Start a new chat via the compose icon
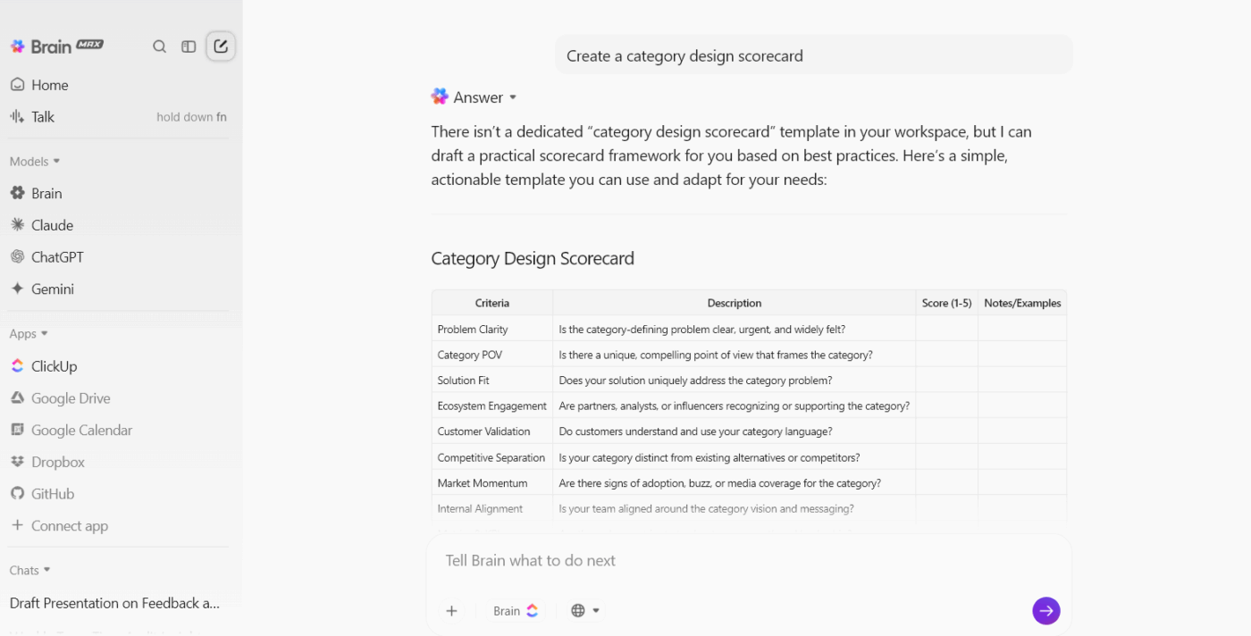The width and height of the screenshot is (1251, 636). pyautogui.click(x=220, y=46)
